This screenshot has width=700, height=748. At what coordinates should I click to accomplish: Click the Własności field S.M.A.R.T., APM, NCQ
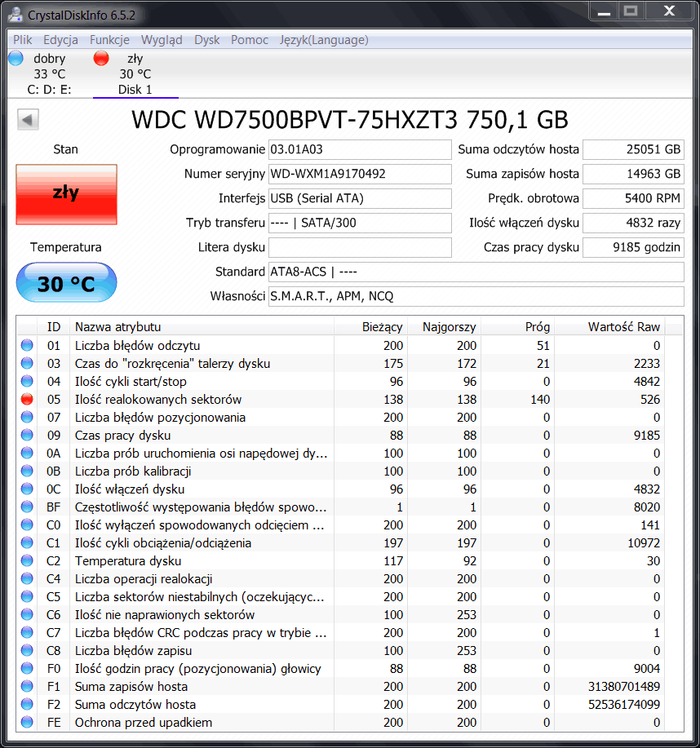tap(476, 296)
